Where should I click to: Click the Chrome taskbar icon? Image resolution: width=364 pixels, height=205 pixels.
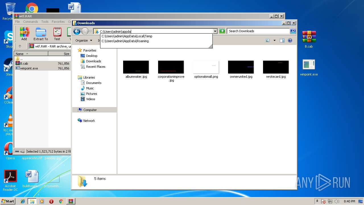(61, 201)
